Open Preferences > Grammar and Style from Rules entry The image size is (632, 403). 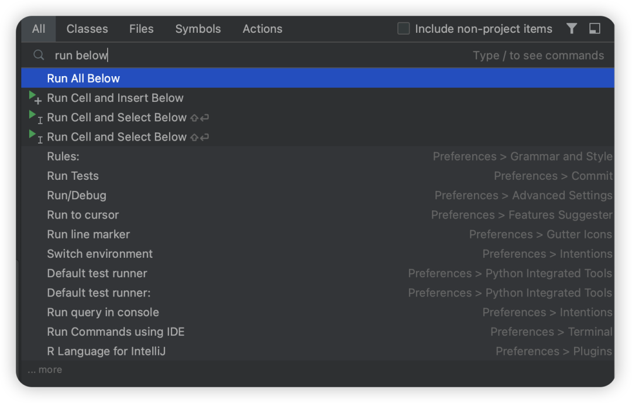[523, 156]
